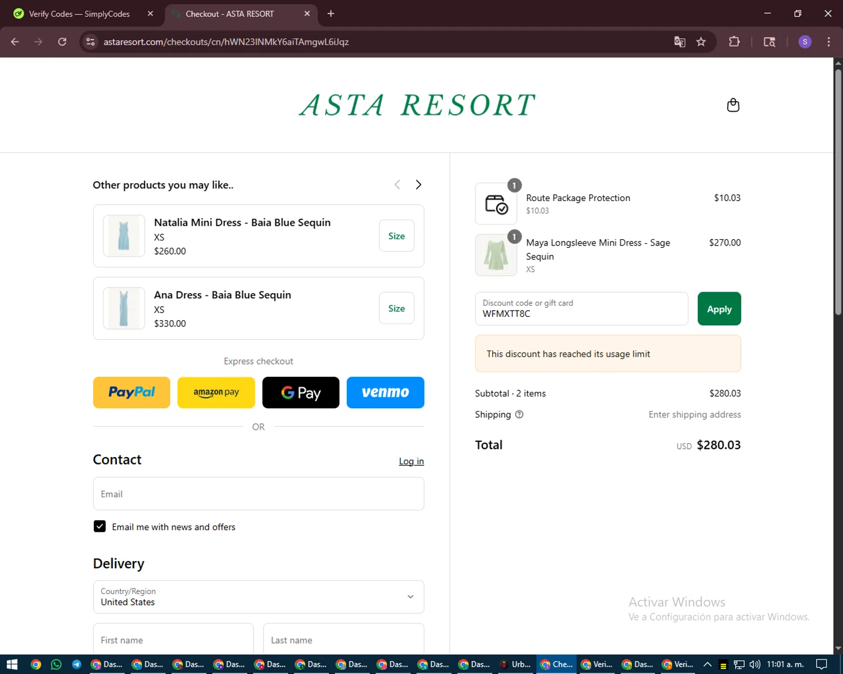Image resolution: width=843 pixels, height=674 pixels.
Task: Open new browser tab
Action: click(331, 13)
